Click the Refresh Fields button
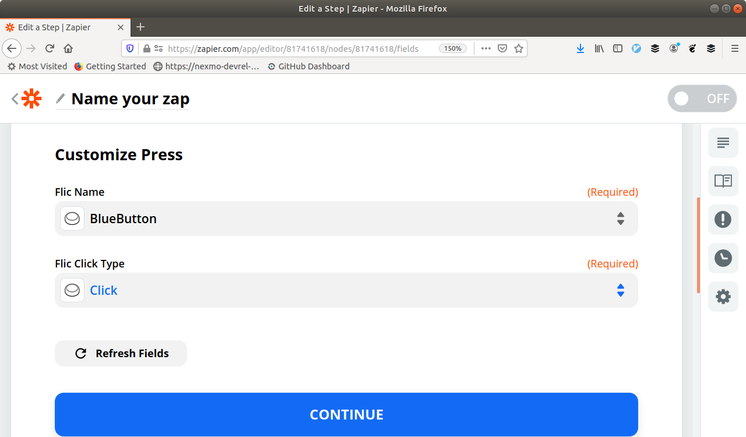 [x=121, y=353]
